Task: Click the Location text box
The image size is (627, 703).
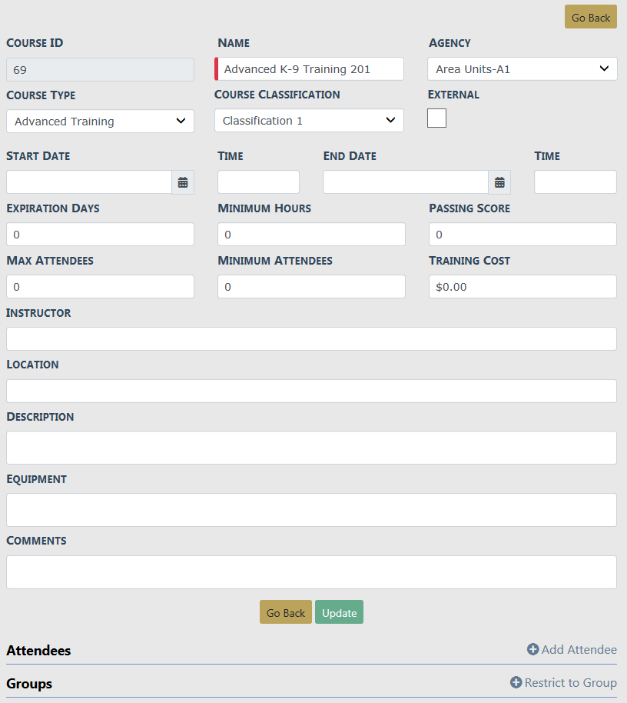Action: (x=311, y=391)
